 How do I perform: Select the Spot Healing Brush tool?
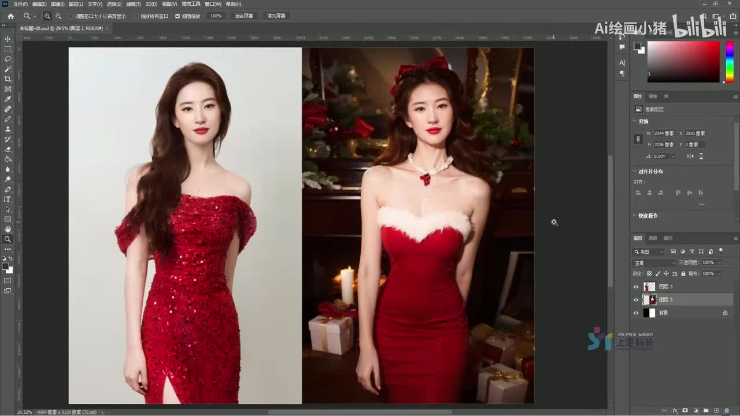[x=8, y=109]
